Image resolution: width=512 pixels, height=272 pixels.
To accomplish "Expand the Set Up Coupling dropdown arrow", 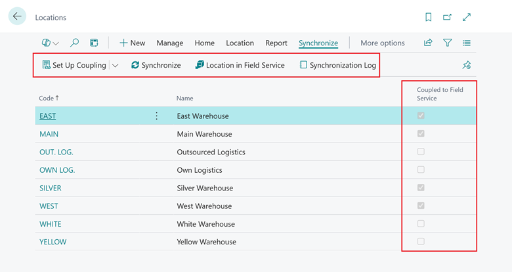I will (x=116, y=65).
